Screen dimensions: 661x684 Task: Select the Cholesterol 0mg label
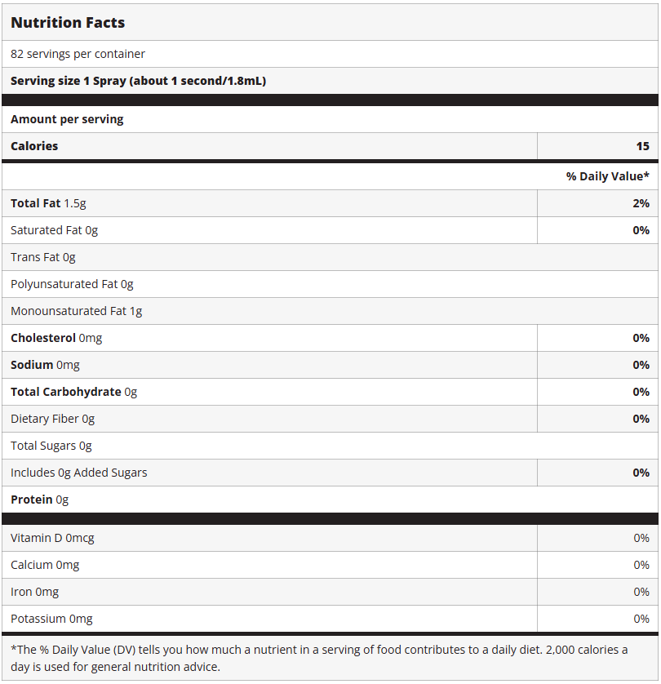(x=56, y=338)
